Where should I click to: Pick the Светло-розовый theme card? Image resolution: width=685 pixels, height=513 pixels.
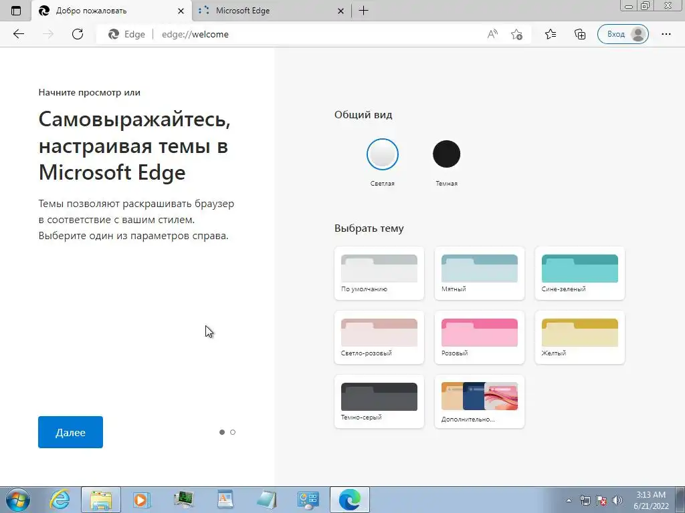(379, 337)
